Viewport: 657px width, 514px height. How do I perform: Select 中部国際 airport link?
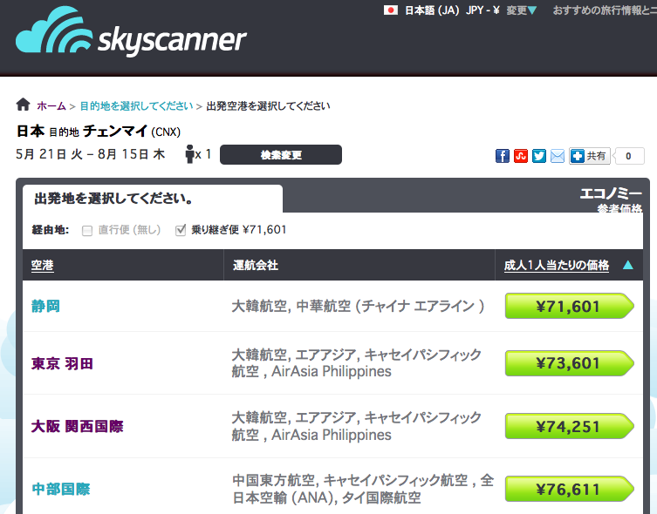61,489
